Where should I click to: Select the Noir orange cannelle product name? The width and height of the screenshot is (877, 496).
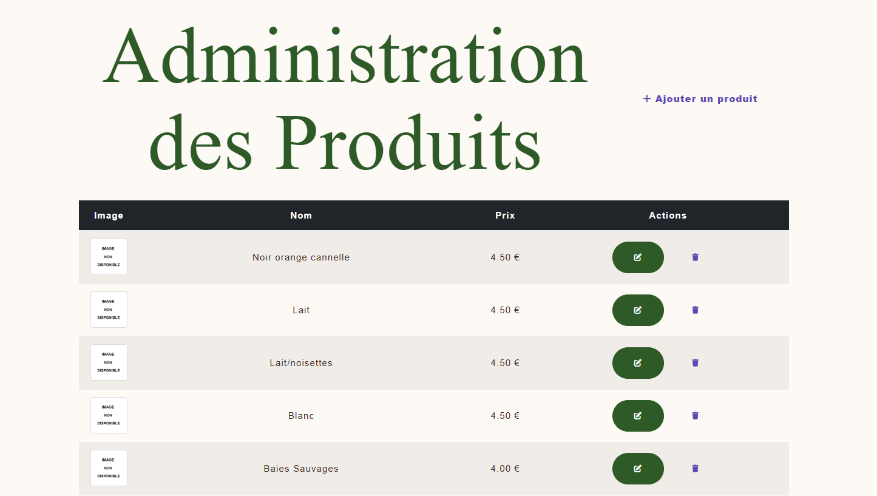click(301, 257)
